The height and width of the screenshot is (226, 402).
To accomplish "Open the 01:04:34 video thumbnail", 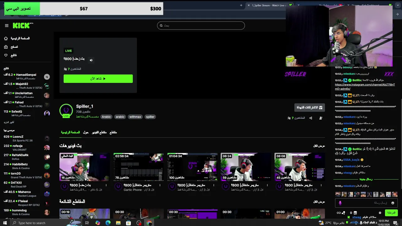I will 192,167.
